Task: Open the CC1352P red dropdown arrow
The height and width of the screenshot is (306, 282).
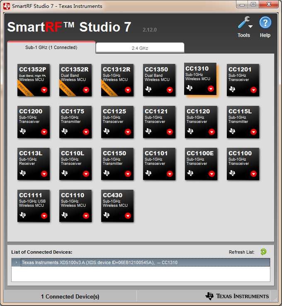Action: pos(44,90)
